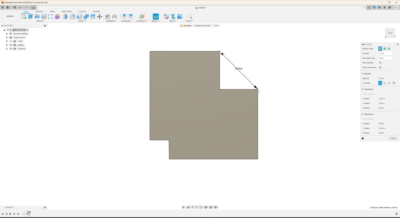Select the Create Sketch tool

pos(24,16)
